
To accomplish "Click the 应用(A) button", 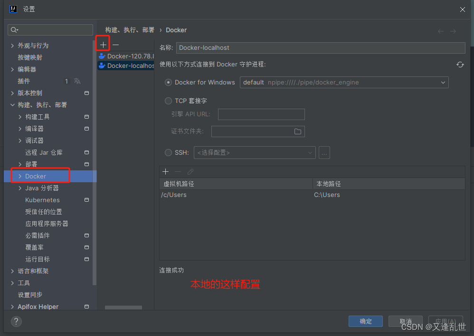I will (446, 321).
